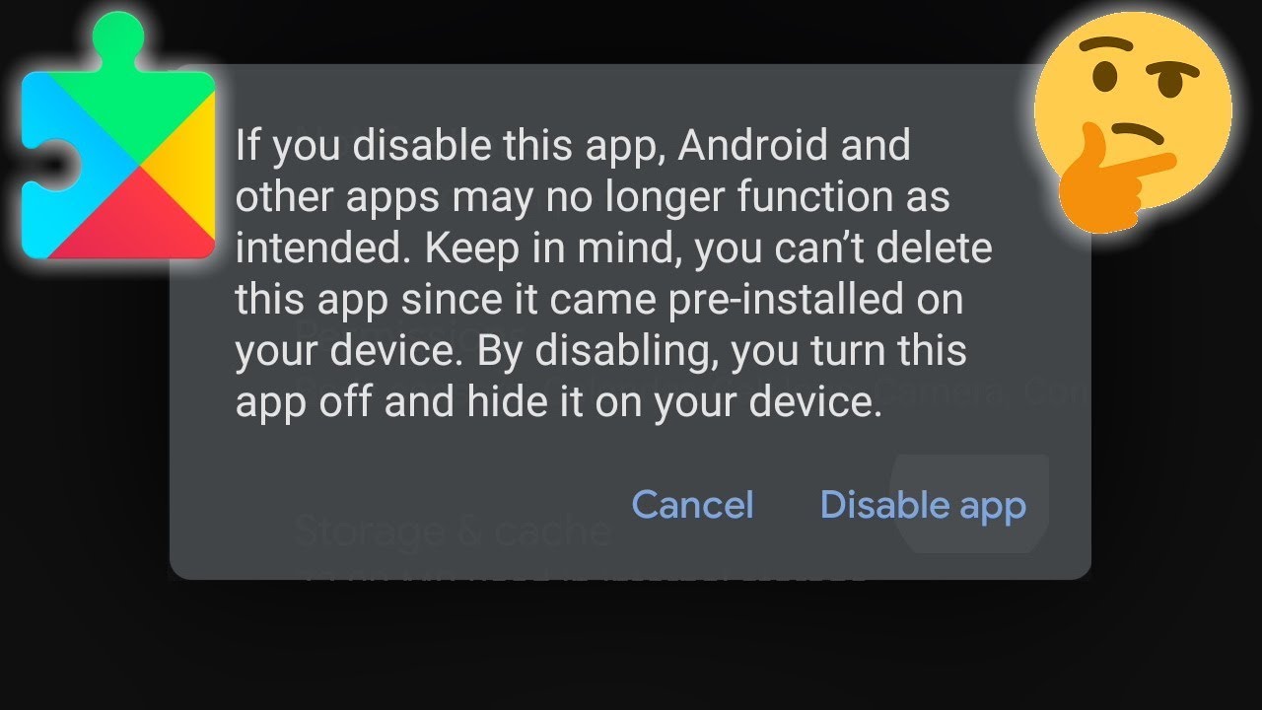Open dimmed Storage & cache entry
The height and width of the screenshot is (710, 1262).
pos(453,532)
